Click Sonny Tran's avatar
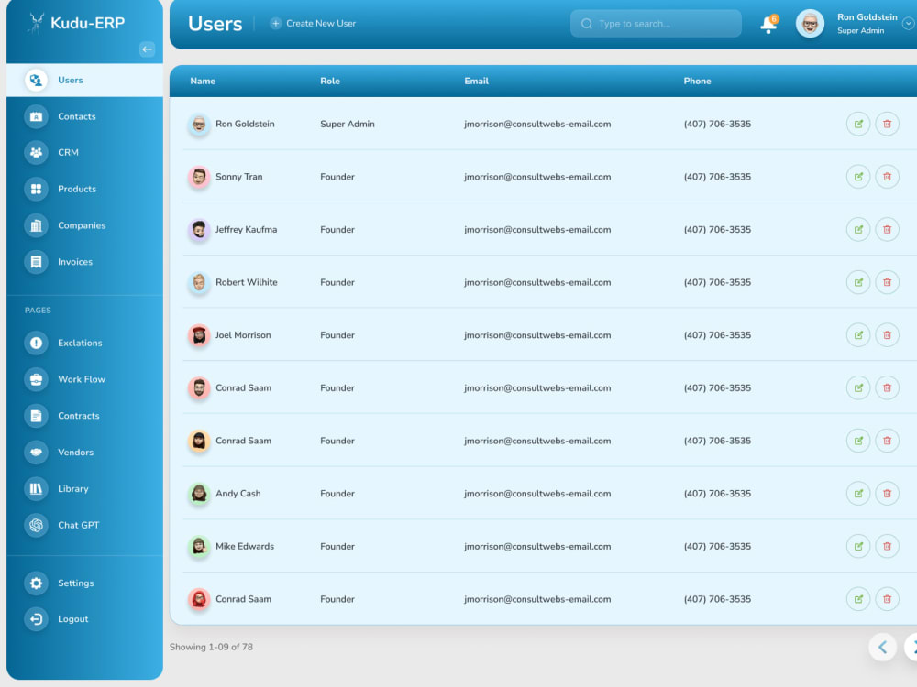 (x=199, y=177)
